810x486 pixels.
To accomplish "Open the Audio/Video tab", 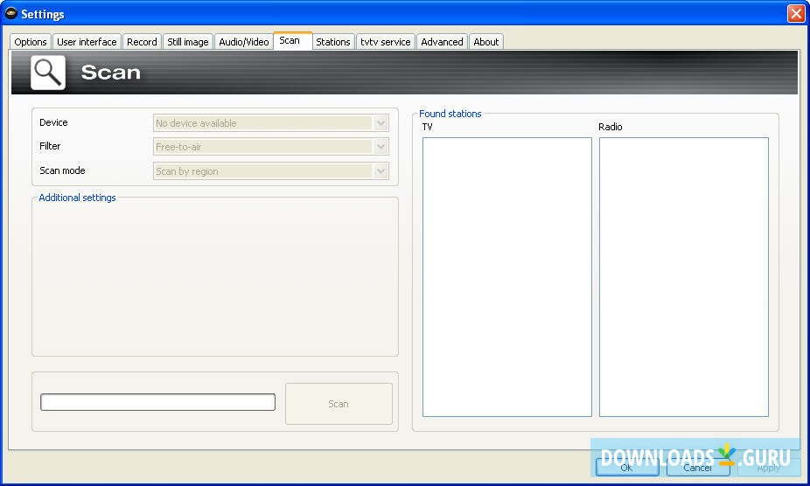I will click(244, 42).
